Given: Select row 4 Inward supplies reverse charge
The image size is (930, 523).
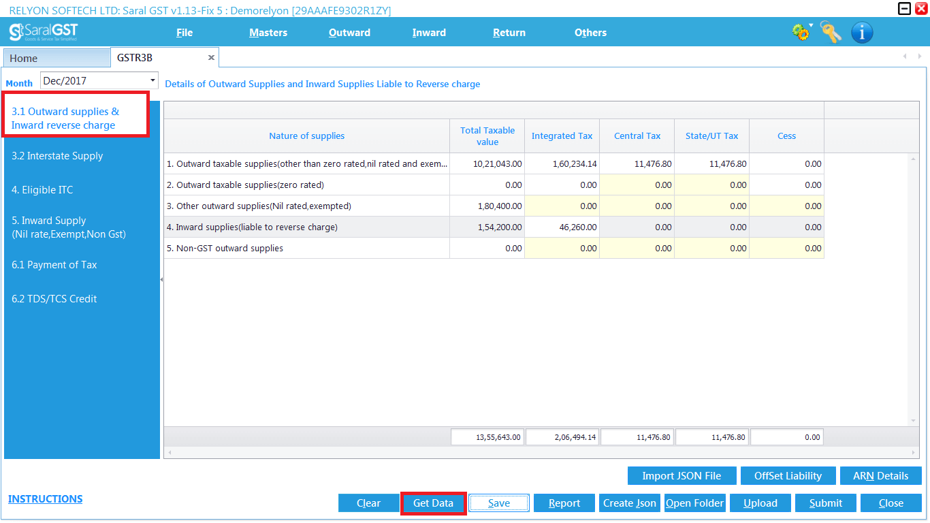Looking at the screenshot, I should (x=494, y=227).
